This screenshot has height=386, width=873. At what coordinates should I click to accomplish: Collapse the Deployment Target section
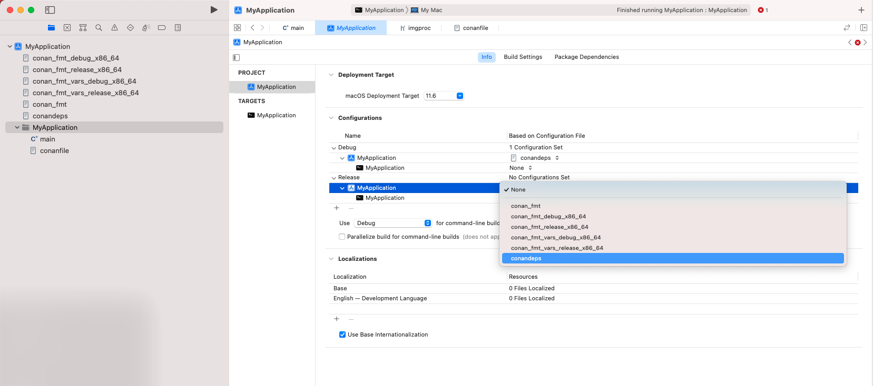[x=331, y=75]
